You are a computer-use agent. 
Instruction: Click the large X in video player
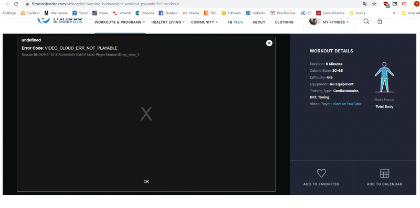(x=146, y=114)
